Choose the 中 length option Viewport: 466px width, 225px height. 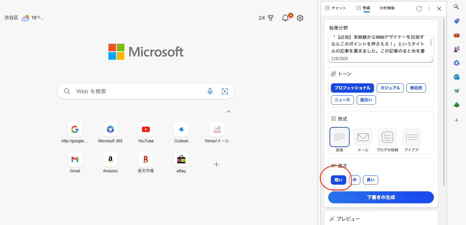[x=355, y=180]
